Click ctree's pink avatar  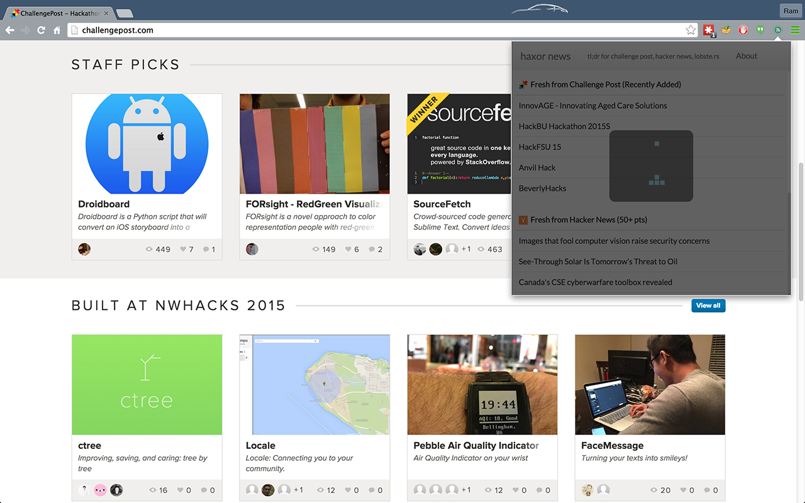pyautogui.click(x=101, y=490)
